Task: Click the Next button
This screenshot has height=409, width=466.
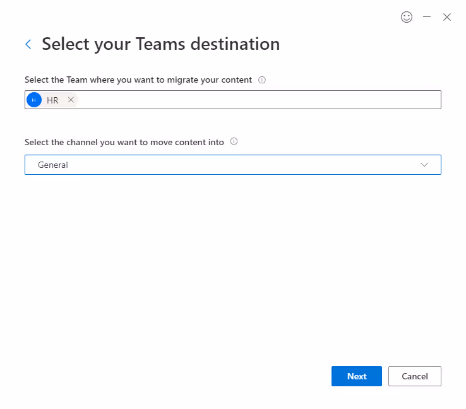Action: (356, 376)
